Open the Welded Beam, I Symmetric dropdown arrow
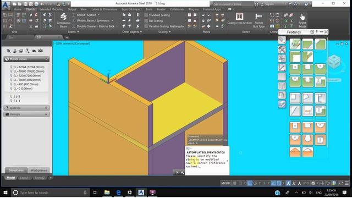Image resolution: width=352 pixels, height=198 pixels. [112, 21]
